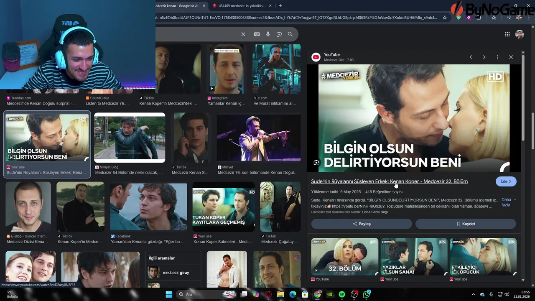Screen dimensions: 535x301
Task: Open preview panel more options menu
Action: point(497,57)
